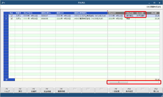Click the みずほ銀行 account cell

click(141, 16)
